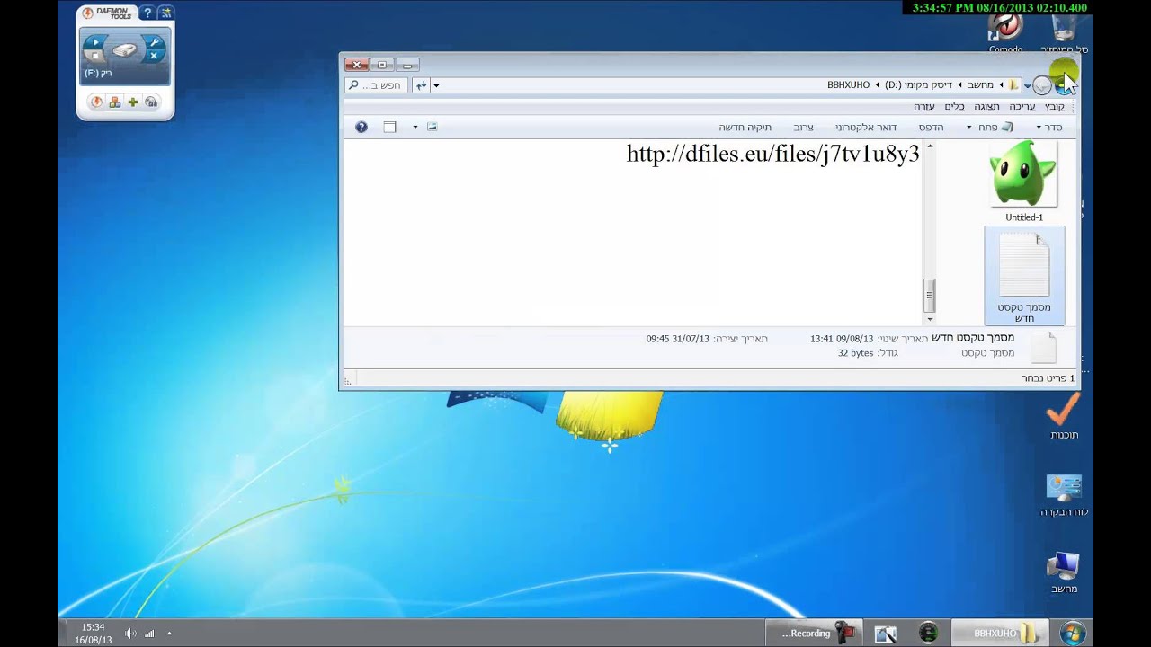Click the colored blocks image catalog icon

point(115,102)
